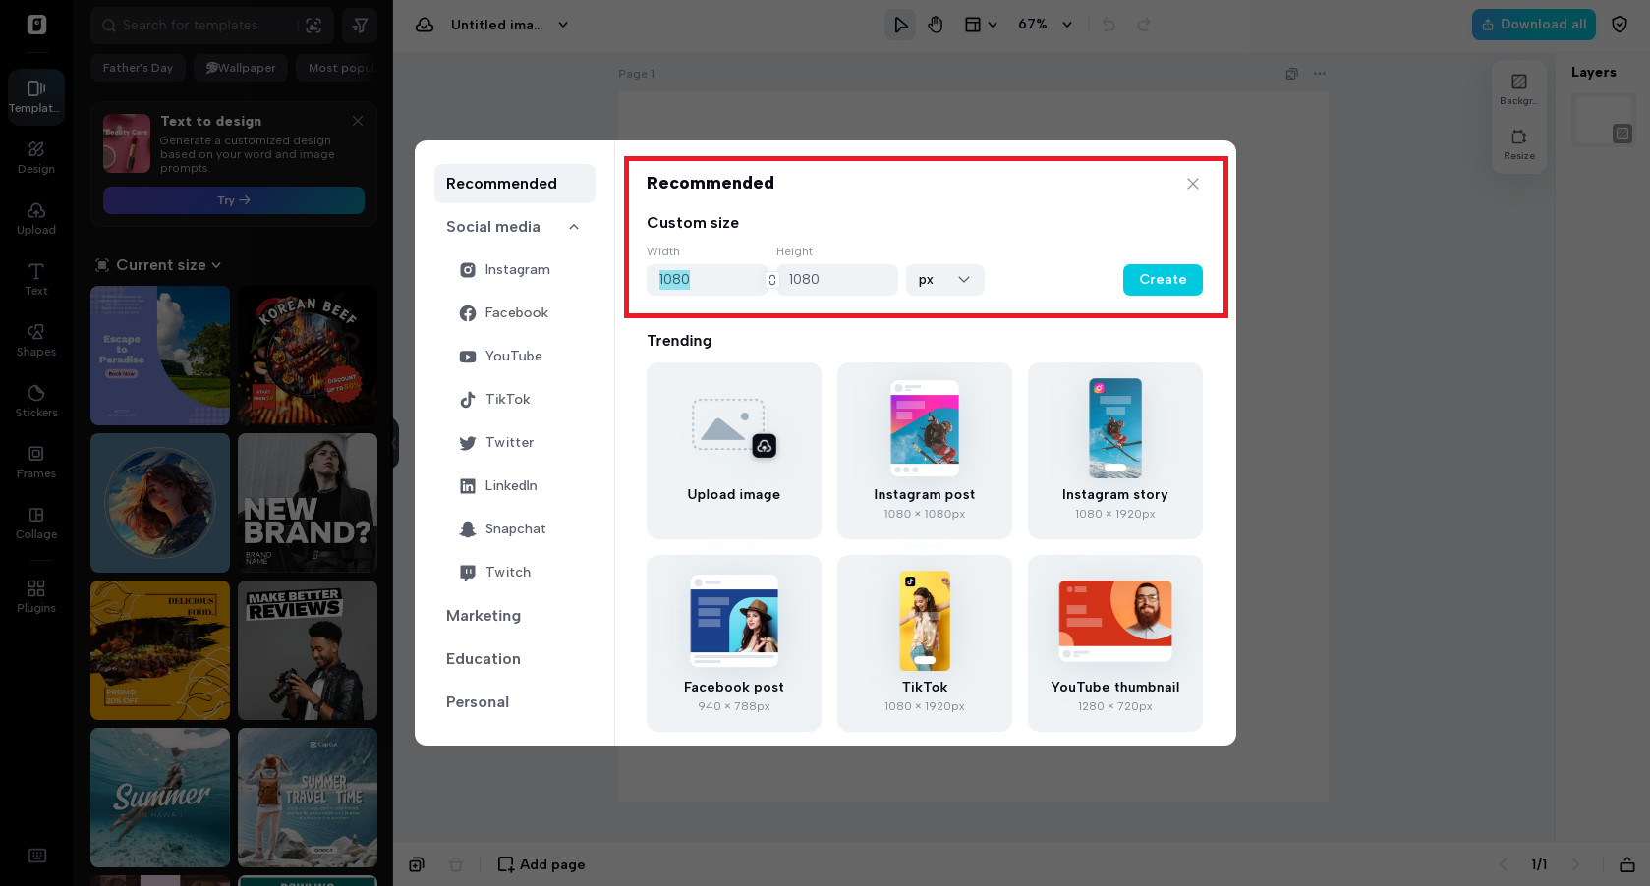Image resolution: width=1650 pixels, height=886 pixels.
Task: Choose the TikTok size card
Action: pos(925,643)
